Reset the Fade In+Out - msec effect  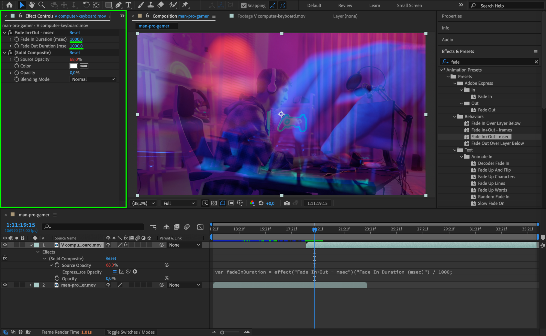click(x=75, y=33)
